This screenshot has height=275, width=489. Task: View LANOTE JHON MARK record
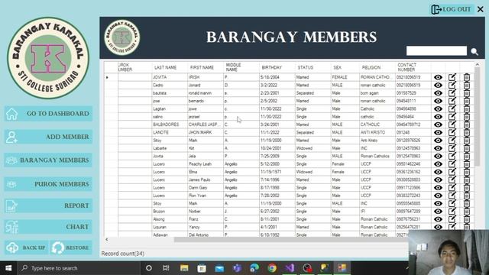[438, 132]
